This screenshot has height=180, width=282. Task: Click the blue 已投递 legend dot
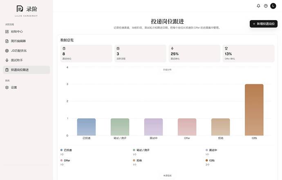click(x=61, y=150)
